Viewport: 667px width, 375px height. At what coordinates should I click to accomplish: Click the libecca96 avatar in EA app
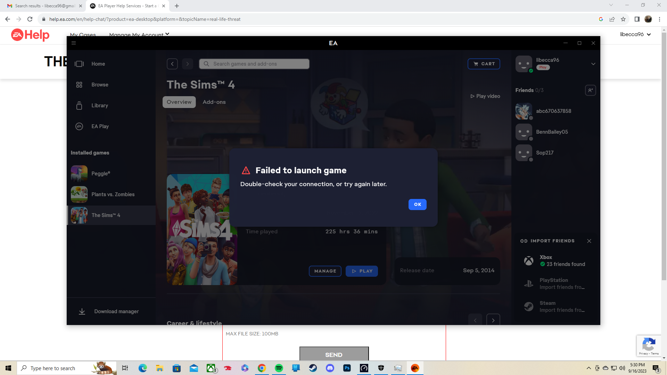pyautogui.click(x=524, y=64)
